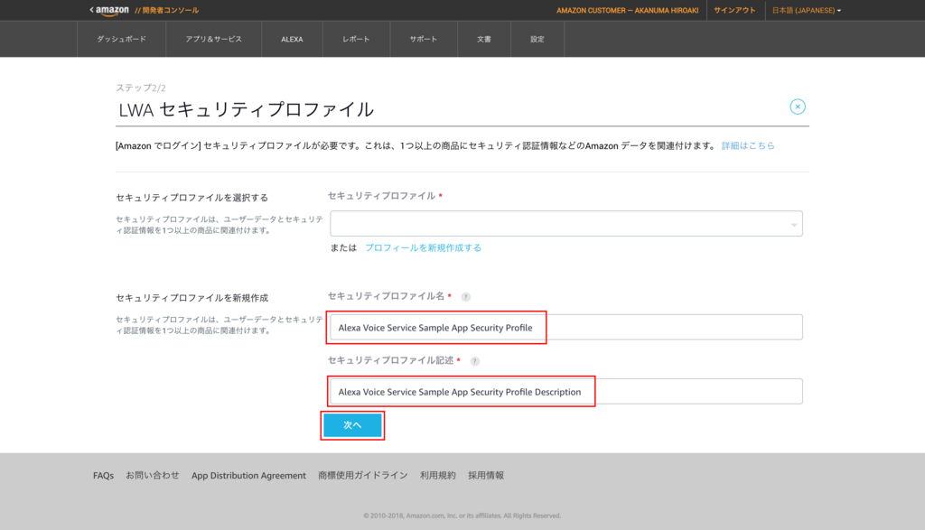Open the 文書 tab
Screen dimensions: 925x530
pyautogui.click(x=484, y=39)
